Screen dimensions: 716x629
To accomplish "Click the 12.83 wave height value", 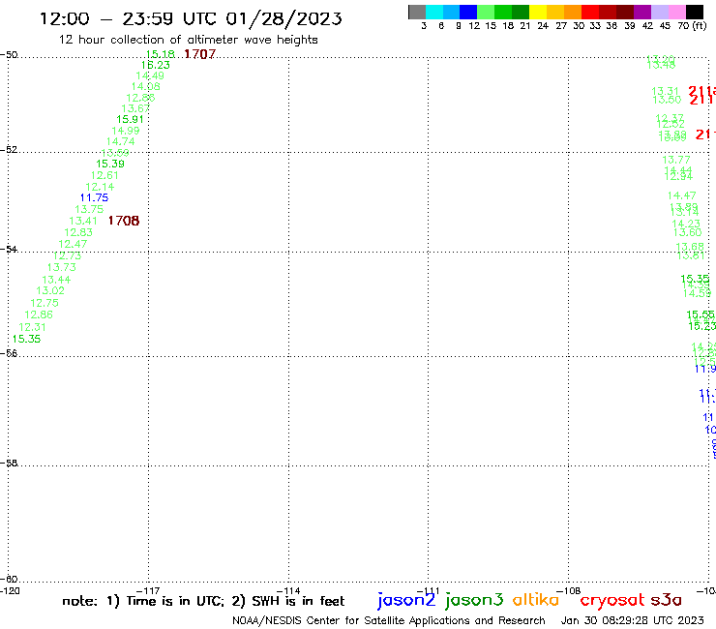I will pos(78,232).
